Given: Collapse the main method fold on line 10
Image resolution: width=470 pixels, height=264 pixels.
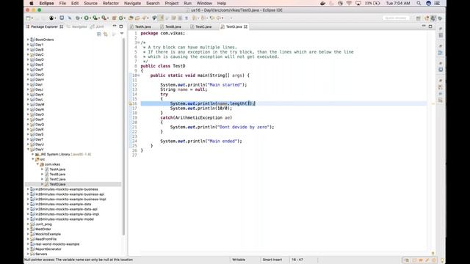Looking at the screenshot, I should point(139,76).
